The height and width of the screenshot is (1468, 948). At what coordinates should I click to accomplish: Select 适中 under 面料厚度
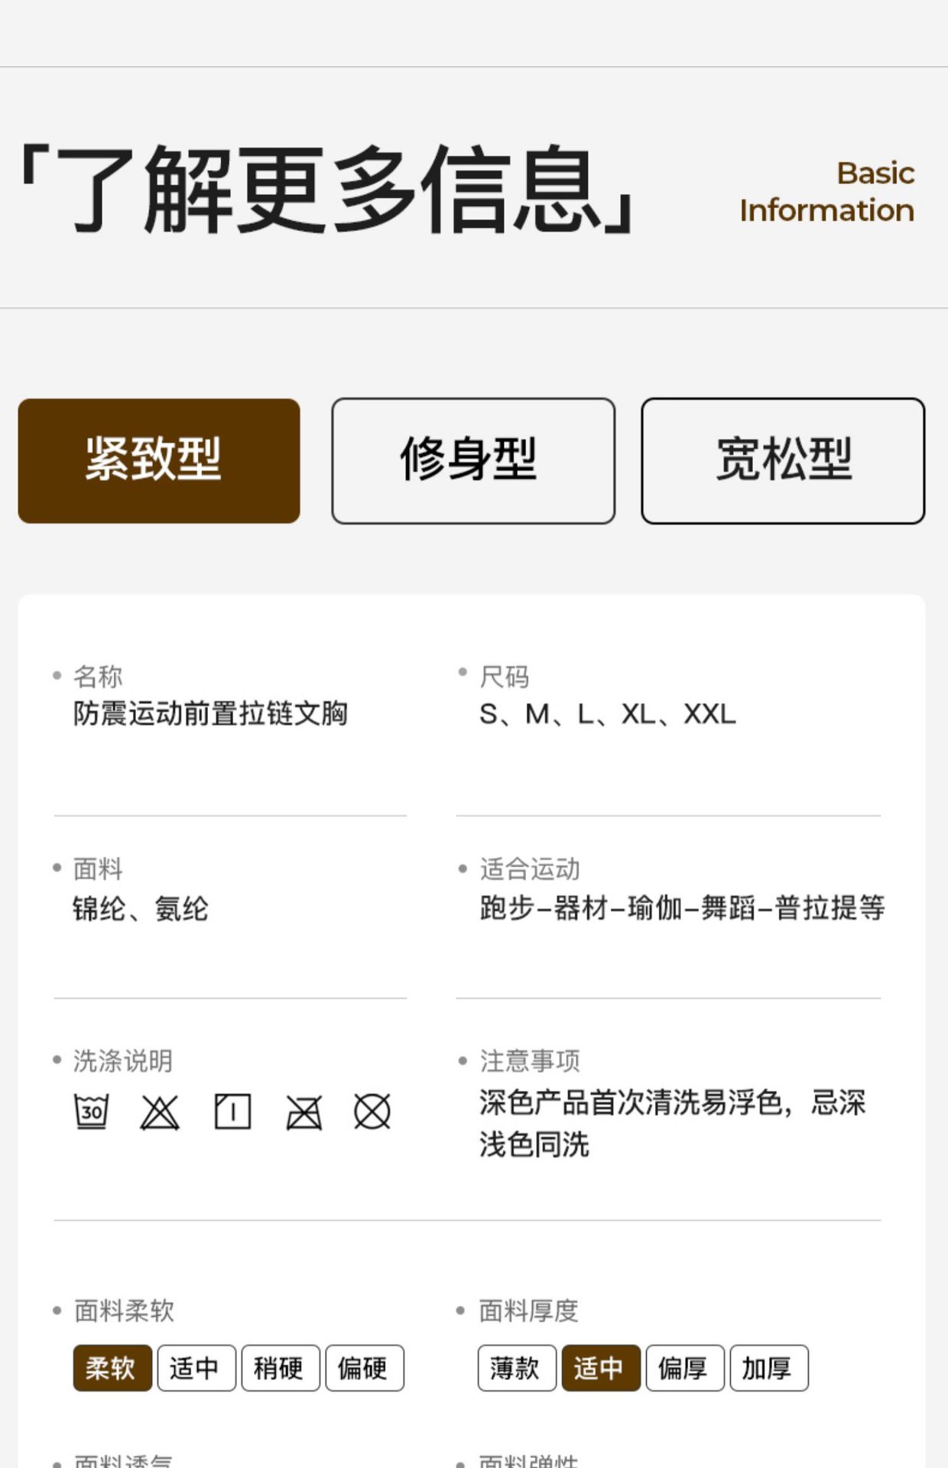(601, 1368)
